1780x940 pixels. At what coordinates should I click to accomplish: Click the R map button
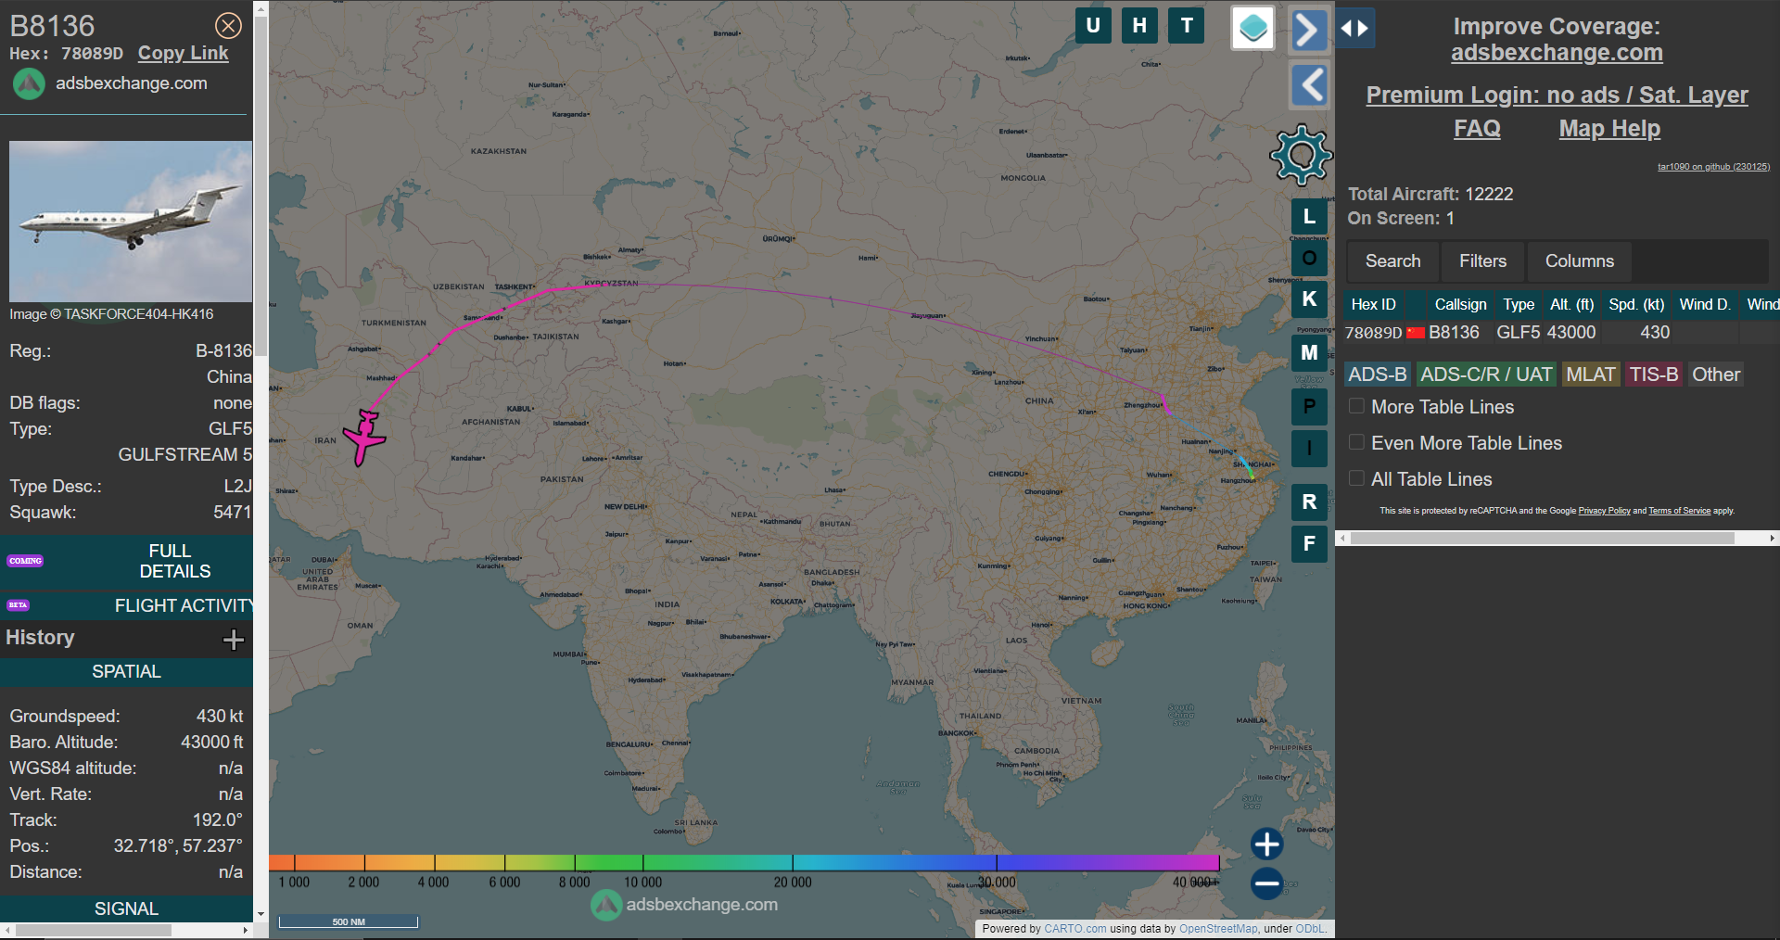coord(1309,502)
